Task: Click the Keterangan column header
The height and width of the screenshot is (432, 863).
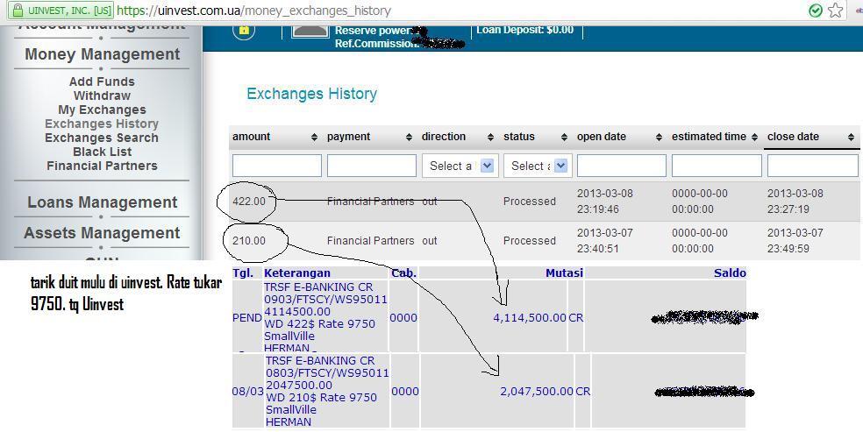Action: coord(297,273)
